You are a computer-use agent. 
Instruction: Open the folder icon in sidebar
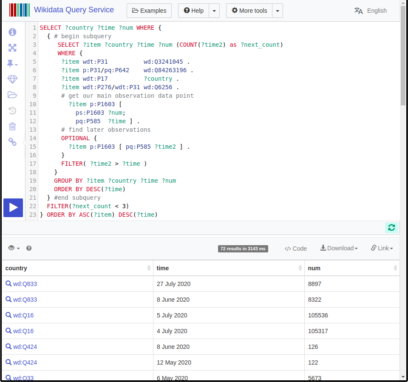(x=12, y=95)
